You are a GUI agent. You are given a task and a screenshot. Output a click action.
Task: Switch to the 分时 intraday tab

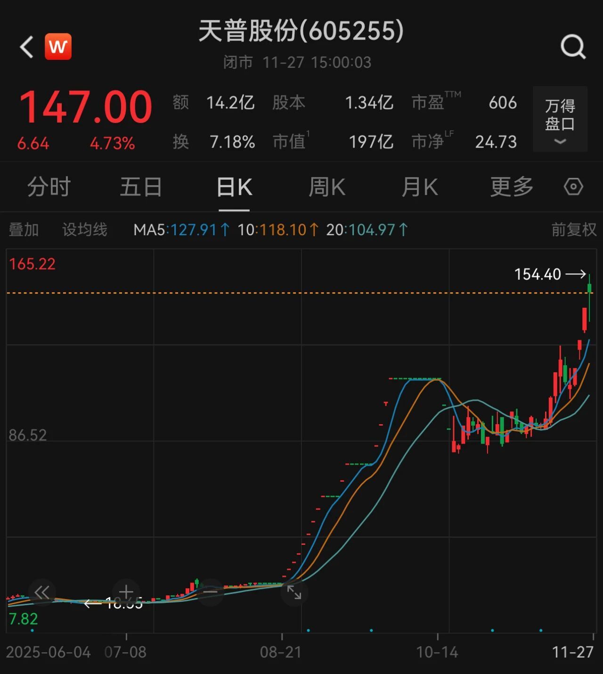click(x=49, y=187)
